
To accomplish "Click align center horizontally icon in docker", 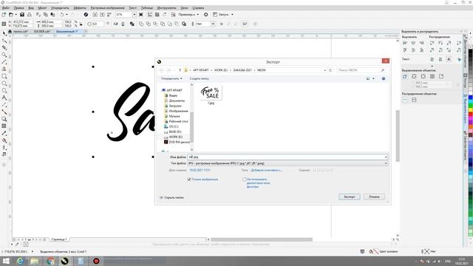I will tap(413, 43).
